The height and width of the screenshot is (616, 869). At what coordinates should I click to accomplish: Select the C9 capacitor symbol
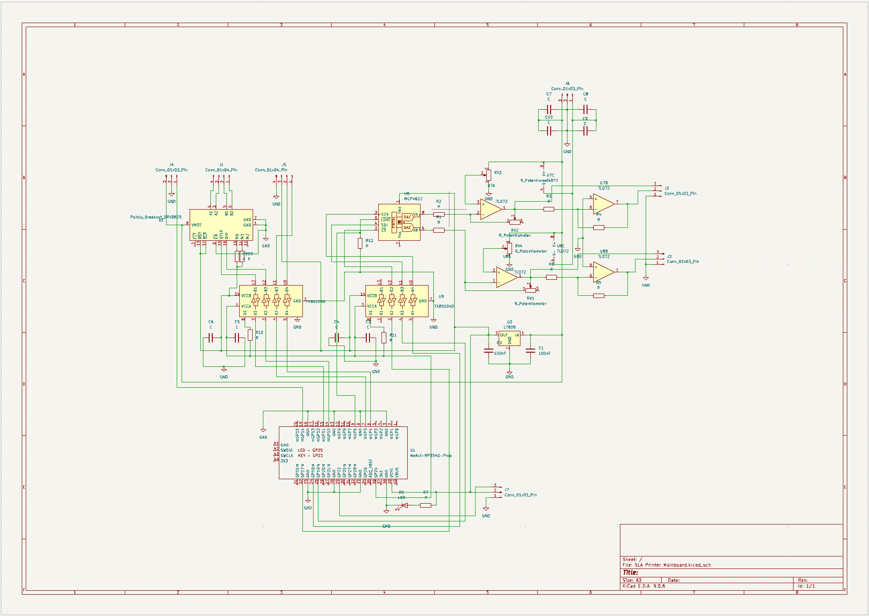point(586,131)
